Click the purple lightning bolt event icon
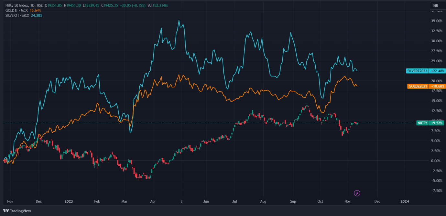Screen dimensions: 446x216 pyautogui.click(x=357, y=193)
